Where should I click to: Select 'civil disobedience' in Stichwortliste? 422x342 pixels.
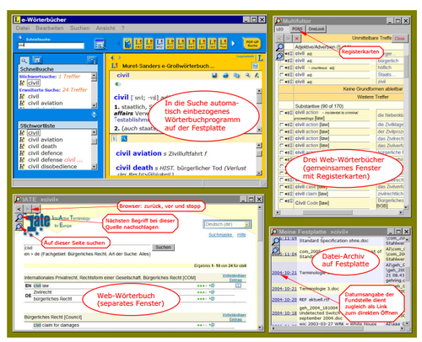[52, 167]
